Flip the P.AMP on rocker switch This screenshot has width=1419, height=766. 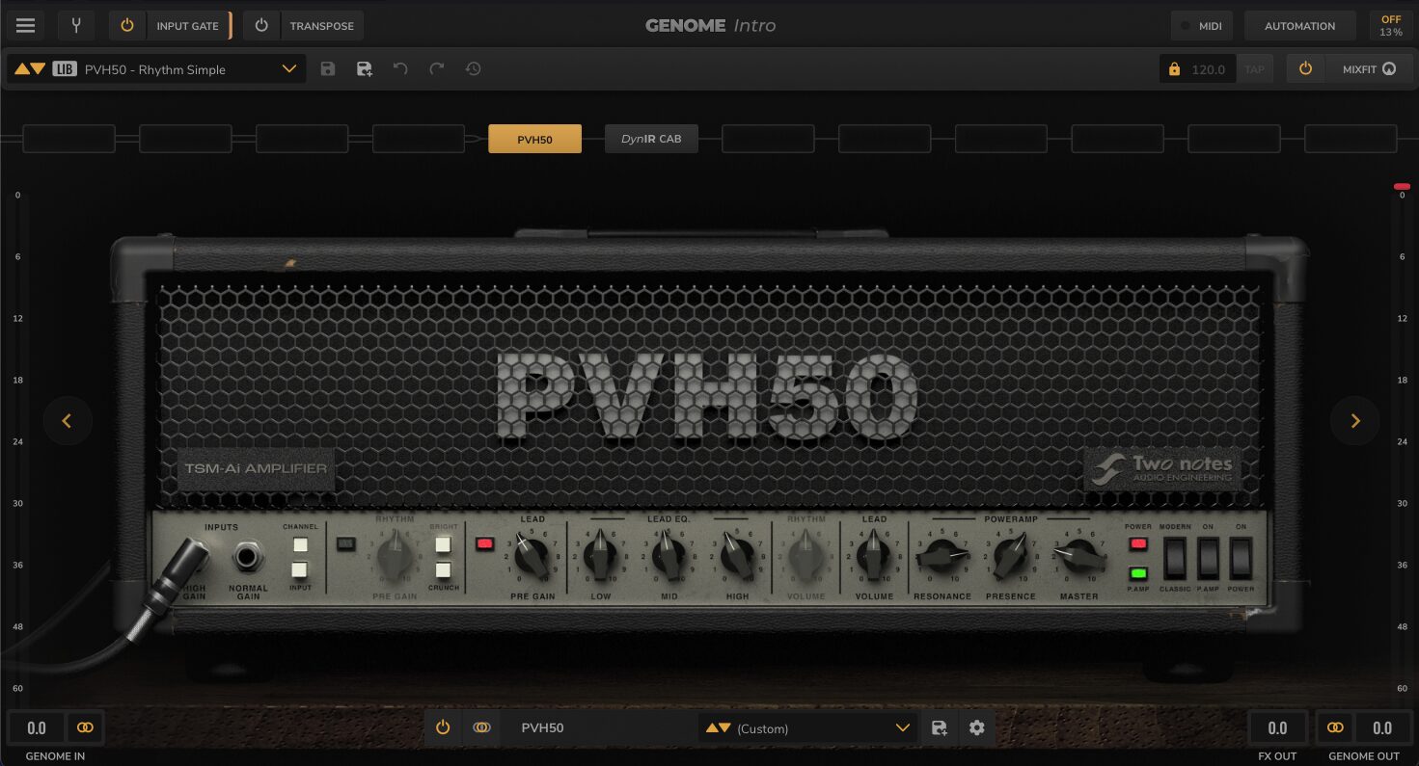tap(1208, 558)
